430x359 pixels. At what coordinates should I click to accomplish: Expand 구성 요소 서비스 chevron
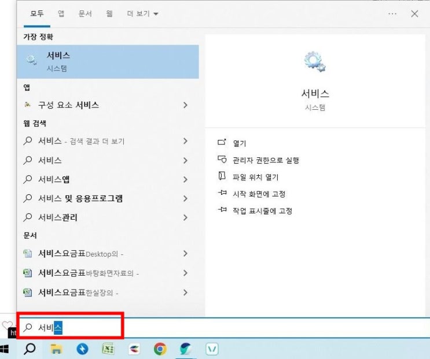click(x=185, y=105)
